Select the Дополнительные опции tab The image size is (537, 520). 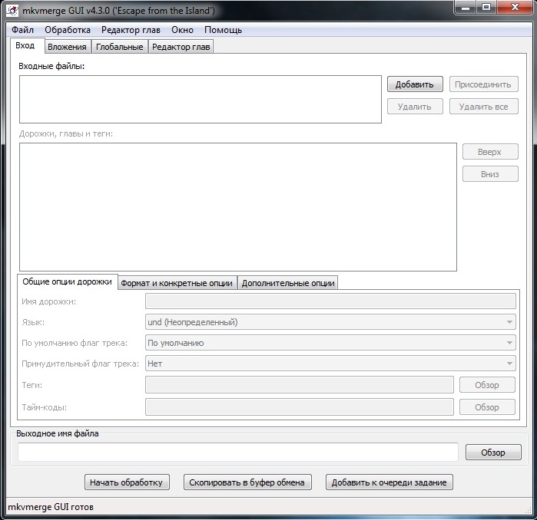click(x=288, y=282)
